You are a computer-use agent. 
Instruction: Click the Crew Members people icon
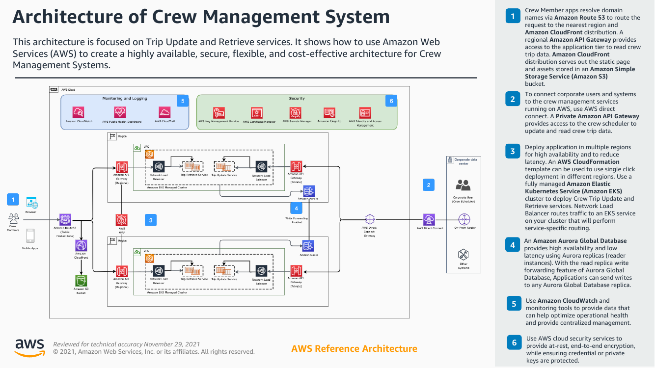tap(14, 218)
